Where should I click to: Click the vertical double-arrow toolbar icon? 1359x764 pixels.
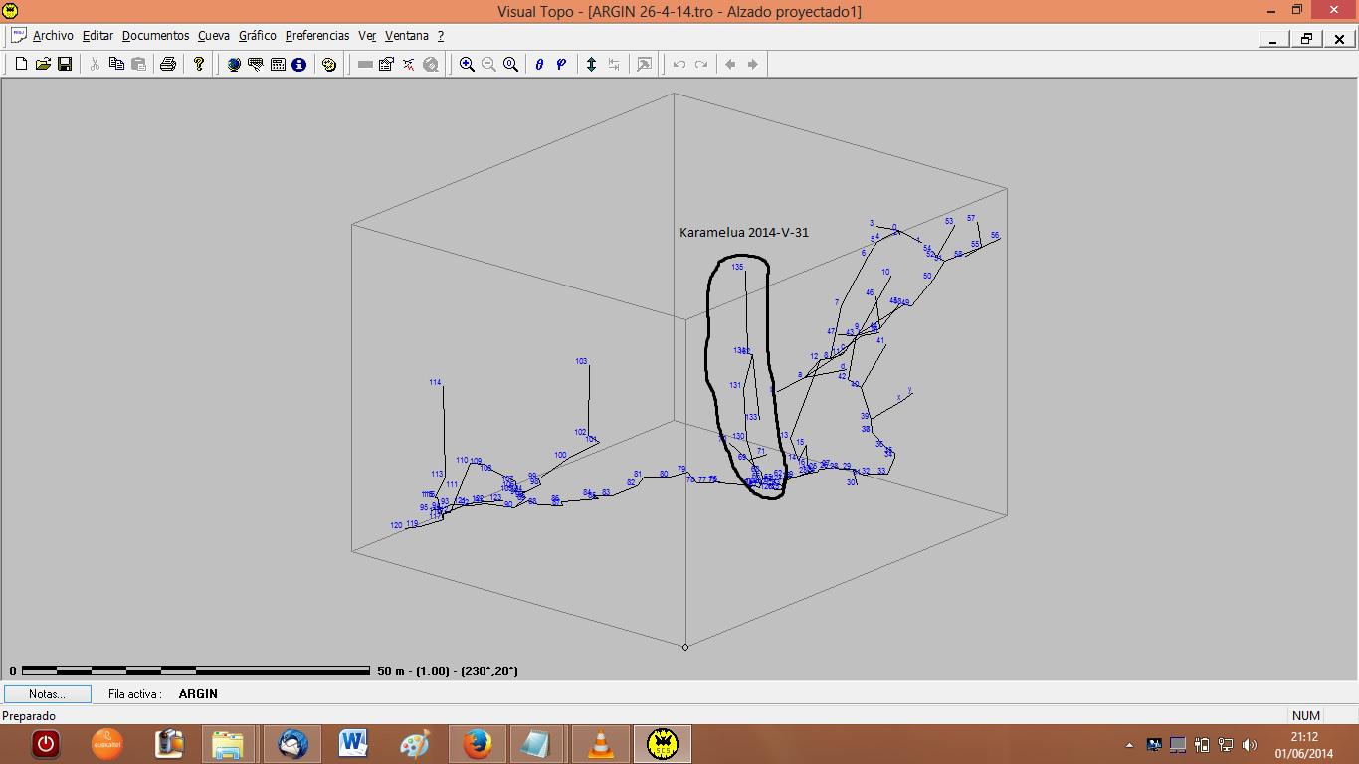click(591, 64)
